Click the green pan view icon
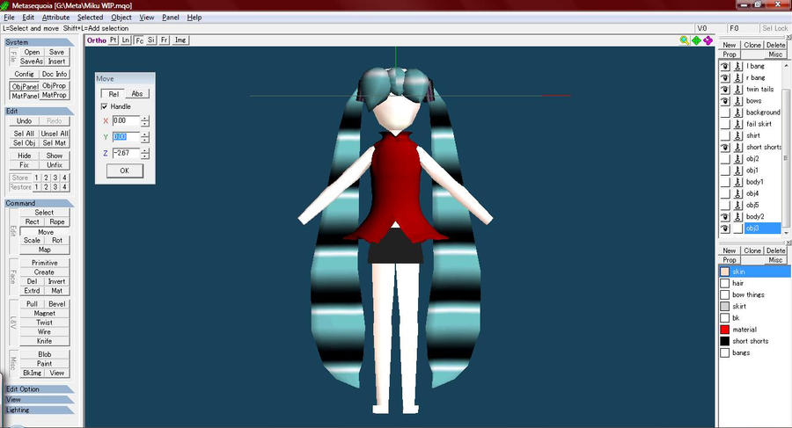 tap(696, 40)
